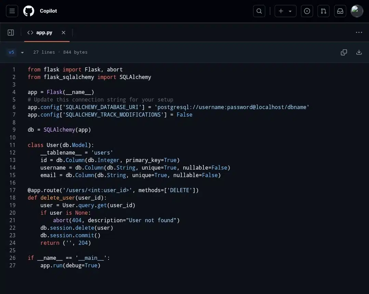Open the three-dot more options menu
Screen dimensions: 369x294
point(359,32)
